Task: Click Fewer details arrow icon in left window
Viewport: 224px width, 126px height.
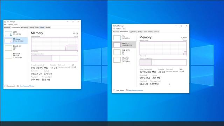Action: (x=6, y=86)
